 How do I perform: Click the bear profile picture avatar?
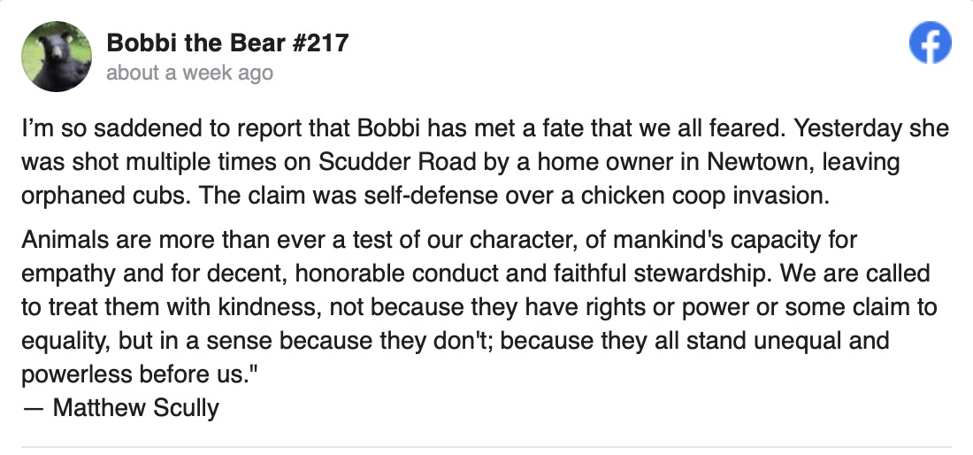[57, 57]
